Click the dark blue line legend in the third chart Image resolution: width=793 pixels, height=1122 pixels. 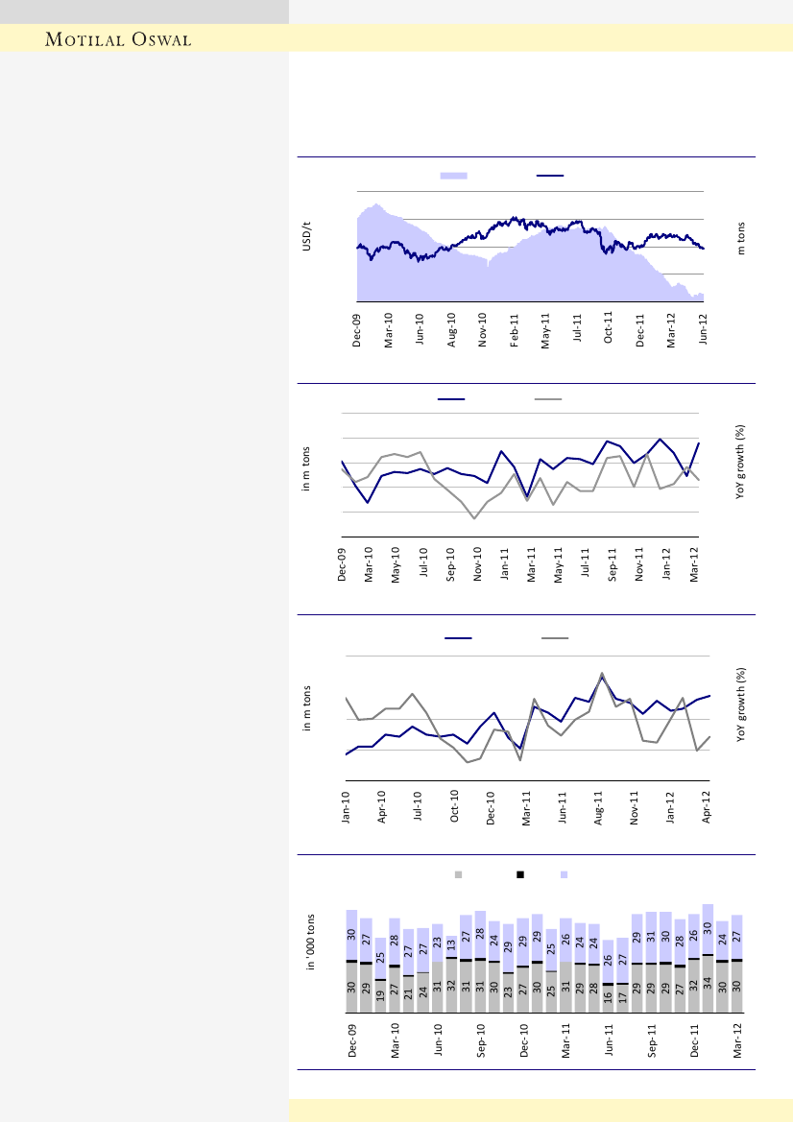coord(458,637)
